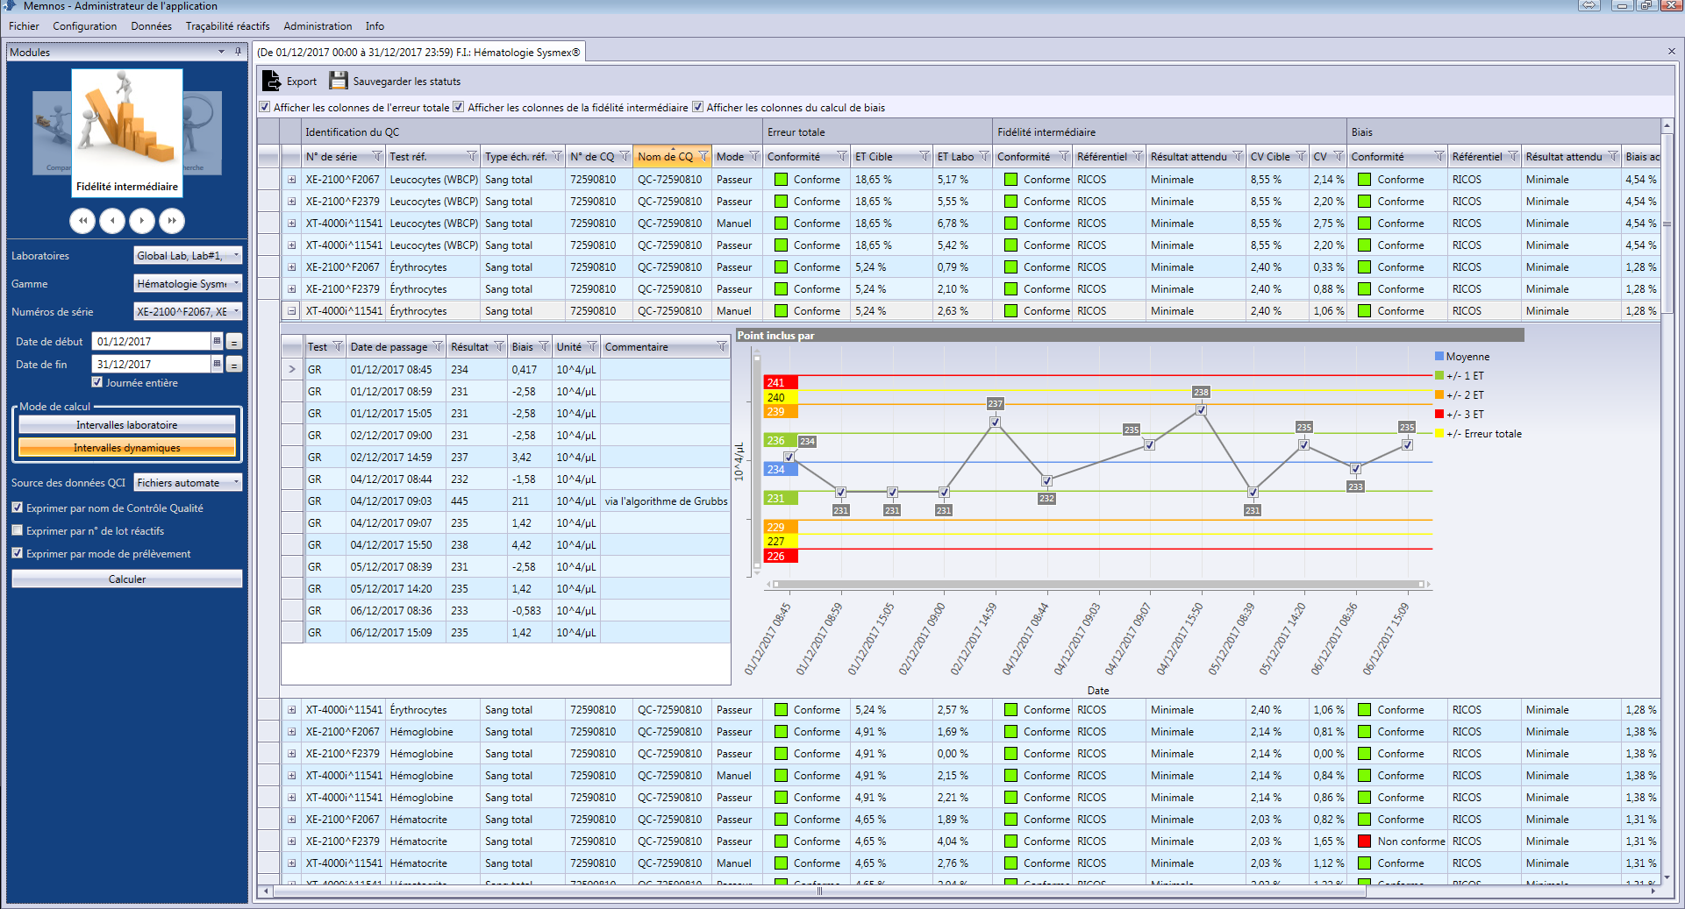This screenshot has height=909, width=1685.
Task: Toggle Afficher les colonnes de la fidélité intermédiaire
Action: pyautogui.click(x=458, y=107)
